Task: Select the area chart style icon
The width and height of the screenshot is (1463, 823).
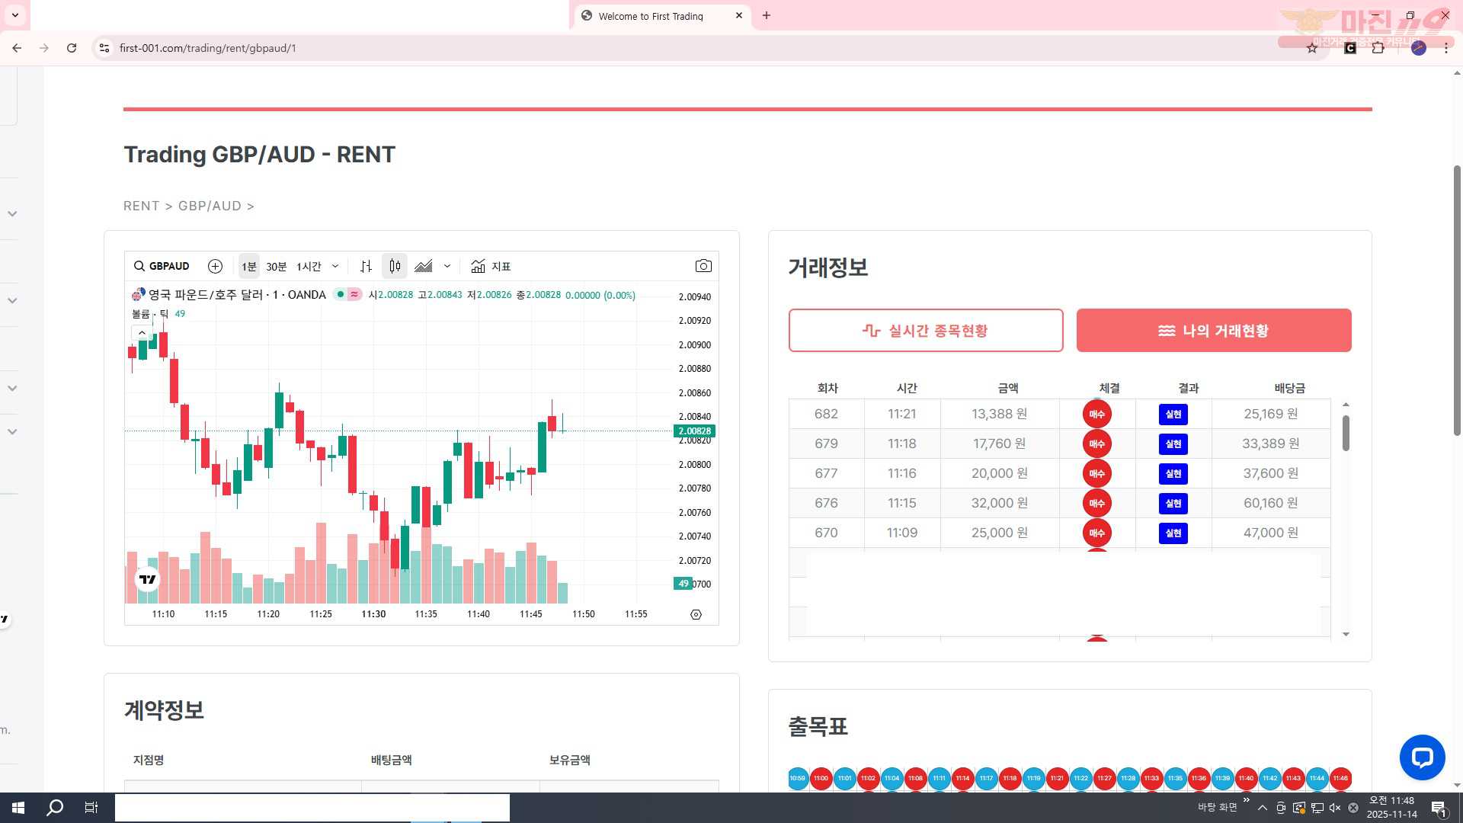Action: pos(424,266)
